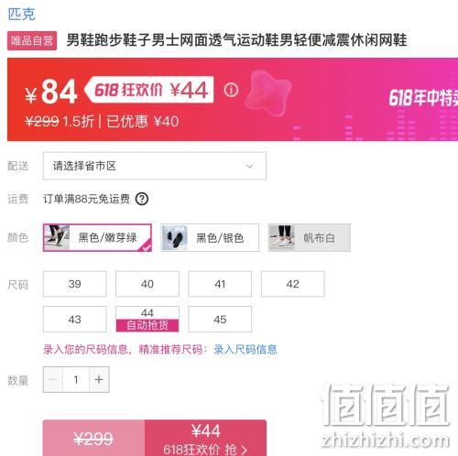Viewport: 458px width, 456px height.
Task: Select color 帆布白
Action: click(x=310, y=238)
